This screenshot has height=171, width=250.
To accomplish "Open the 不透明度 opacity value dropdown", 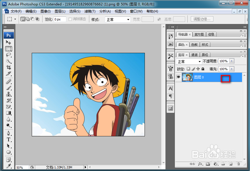I will point(231,61).
